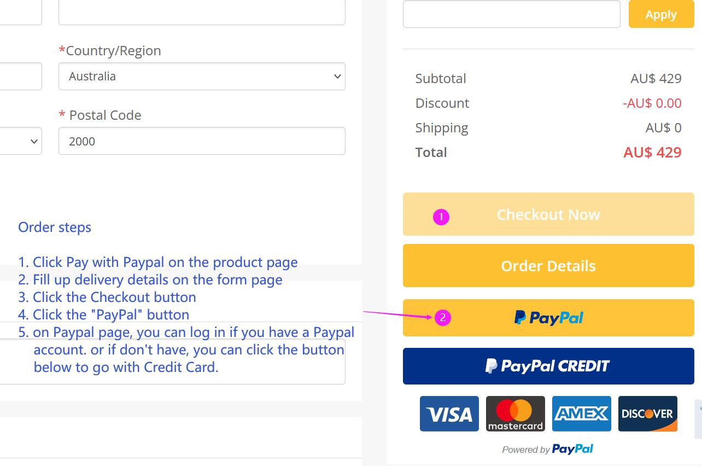This screenshot has height=466, width=702.
Task: Click the pink circle marker numbered 2
Action: click(443, 317)
